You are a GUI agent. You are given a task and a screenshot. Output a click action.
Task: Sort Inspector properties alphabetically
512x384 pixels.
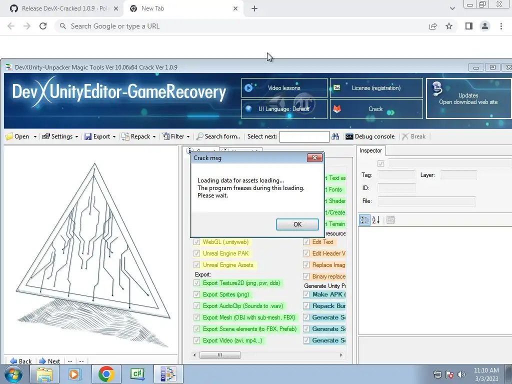point(376,220)
